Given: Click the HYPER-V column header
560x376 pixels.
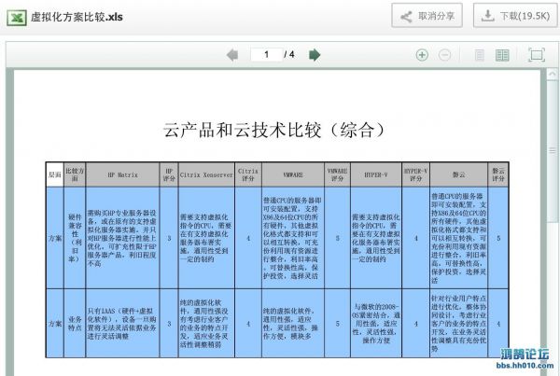Looking at the screenshot, I should click(376, 174).
